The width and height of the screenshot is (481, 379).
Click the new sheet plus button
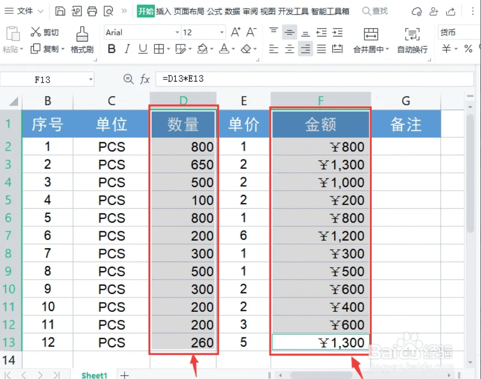point(124,375)
